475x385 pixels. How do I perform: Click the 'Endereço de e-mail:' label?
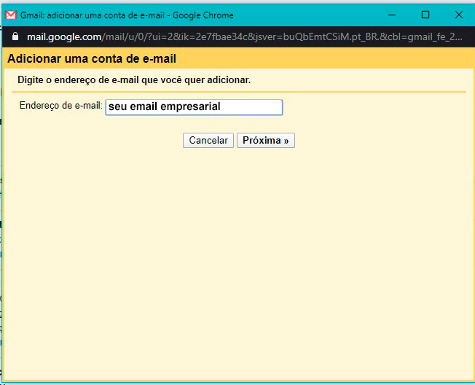coord(61,106)
